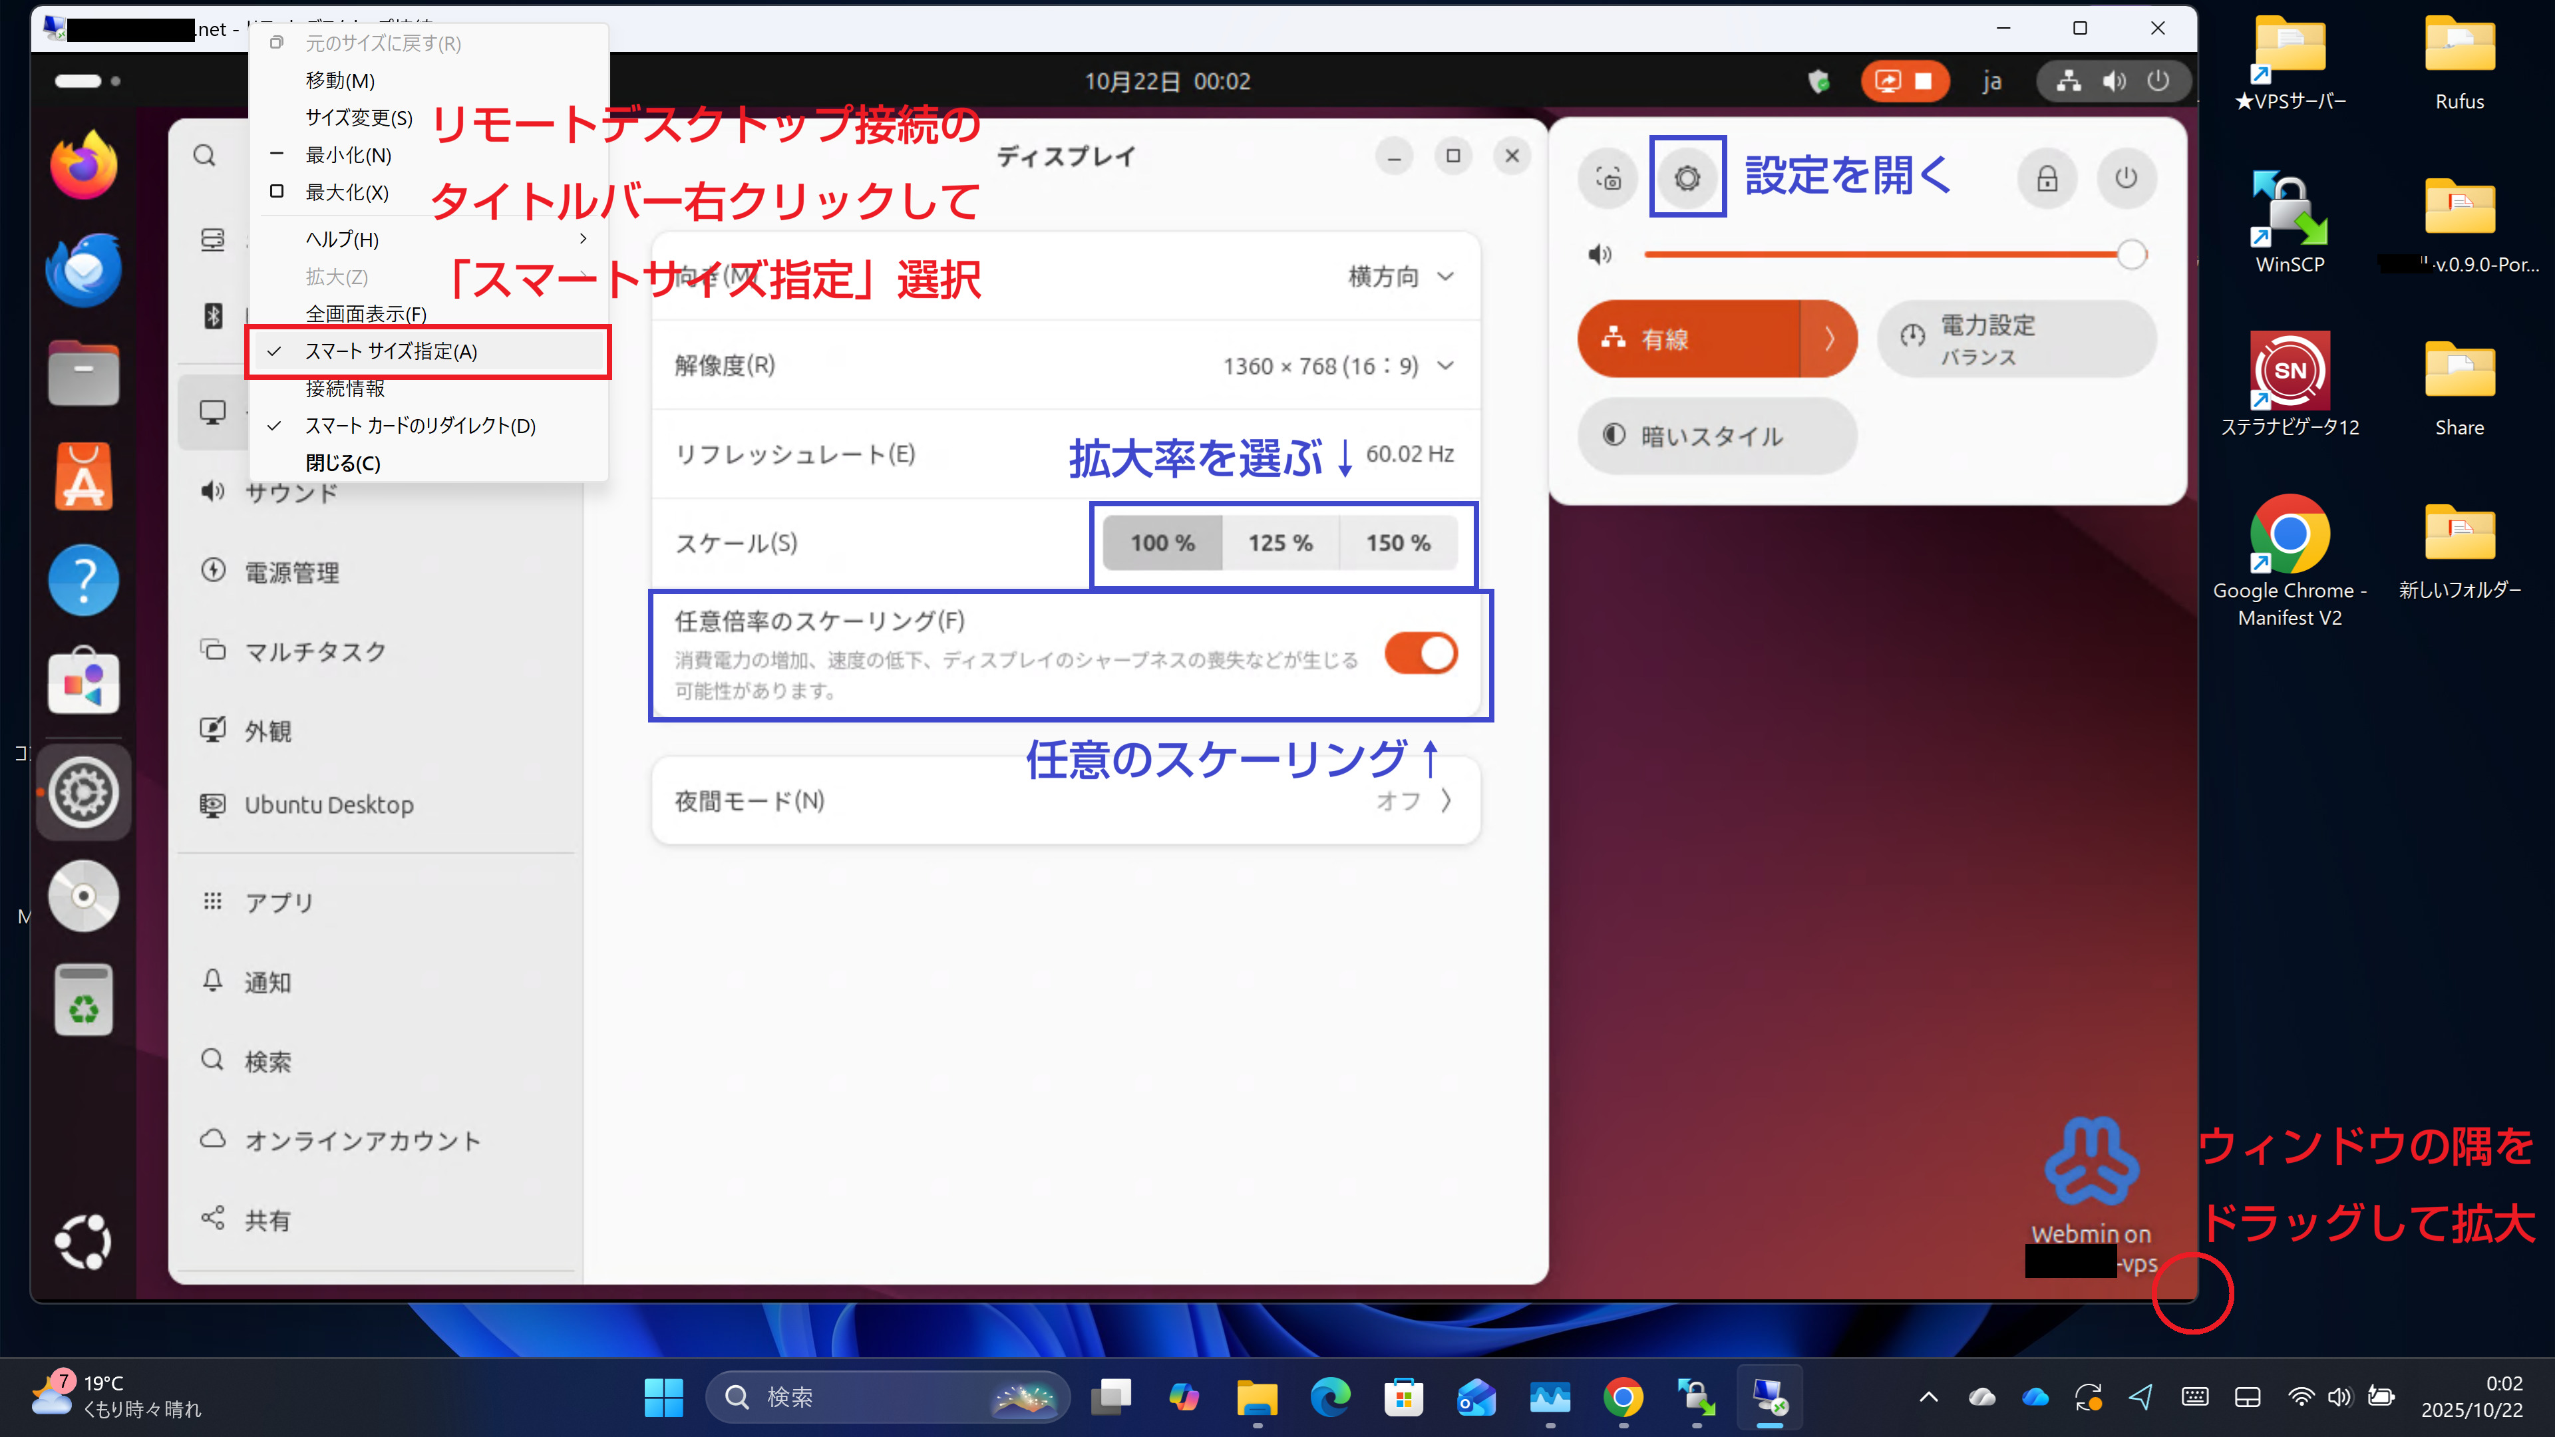This screenshot has width=2555, height=1437.
Task: Open Ubuntu Software app center icon
Action: pos(83,477)
